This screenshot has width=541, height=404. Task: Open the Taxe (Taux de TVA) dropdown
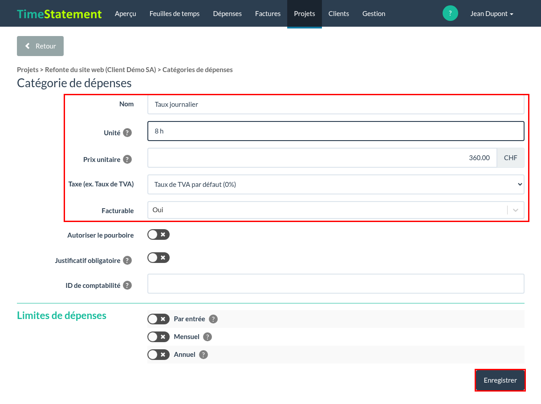(336, 184)
